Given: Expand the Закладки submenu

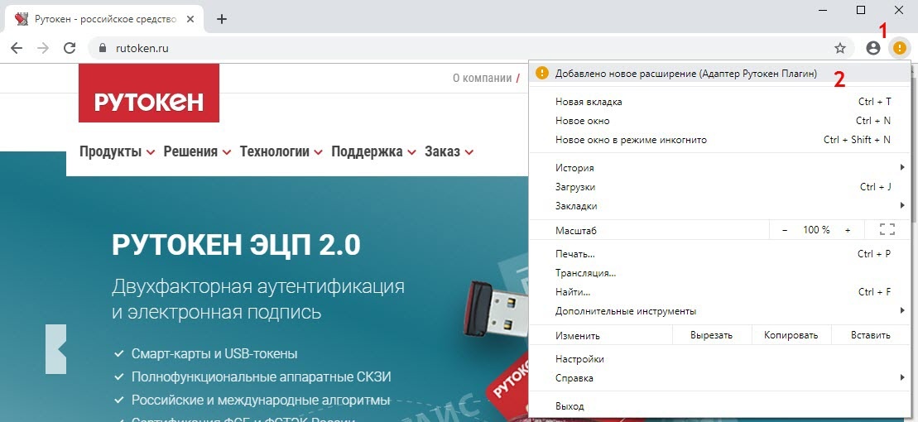Looking at the screenshot, I should tap(720, 206).
